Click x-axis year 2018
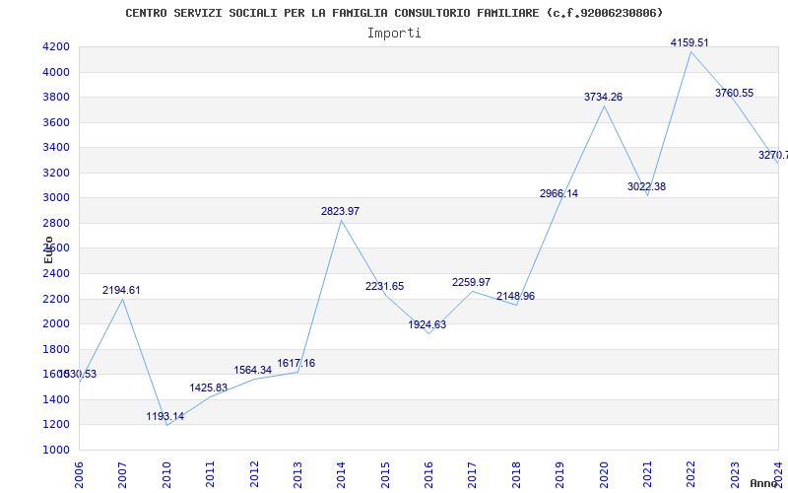Viewport: 788px width, 493px height. [x=516, y=474]
